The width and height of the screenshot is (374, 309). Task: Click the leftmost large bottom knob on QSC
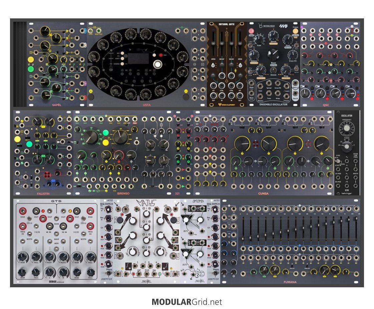(305, 93)
